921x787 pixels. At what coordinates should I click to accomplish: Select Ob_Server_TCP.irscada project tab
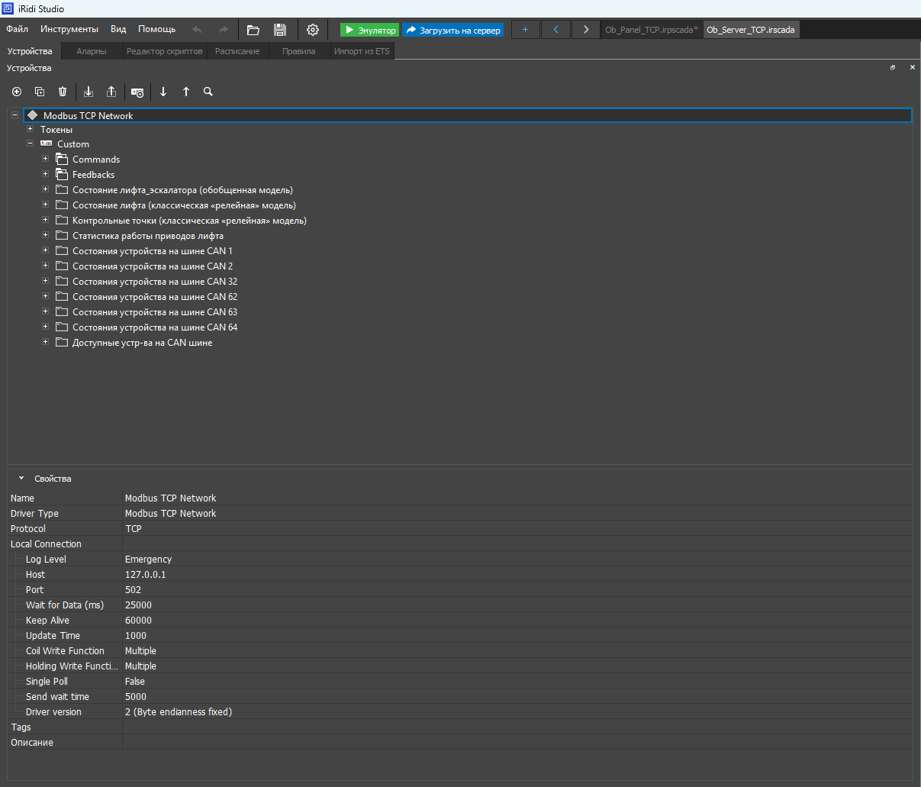(751, 30)
